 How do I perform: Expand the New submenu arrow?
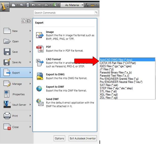tap(30, 31)
